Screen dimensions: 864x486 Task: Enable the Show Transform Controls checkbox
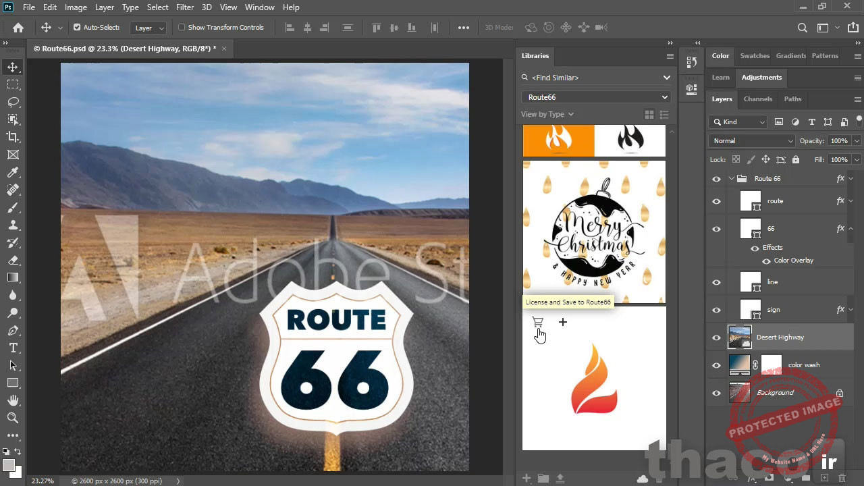pyautogui.click(x=180, y=27)
